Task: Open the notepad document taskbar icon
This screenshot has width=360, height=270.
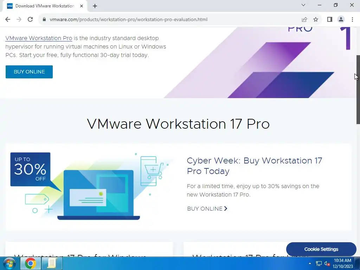Action: [x=52, y=263]
